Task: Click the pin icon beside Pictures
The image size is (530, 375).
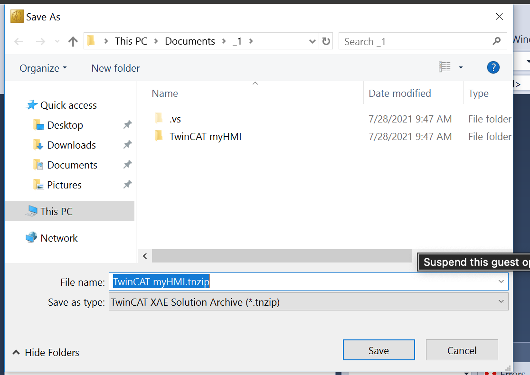Action: point(127,185)
